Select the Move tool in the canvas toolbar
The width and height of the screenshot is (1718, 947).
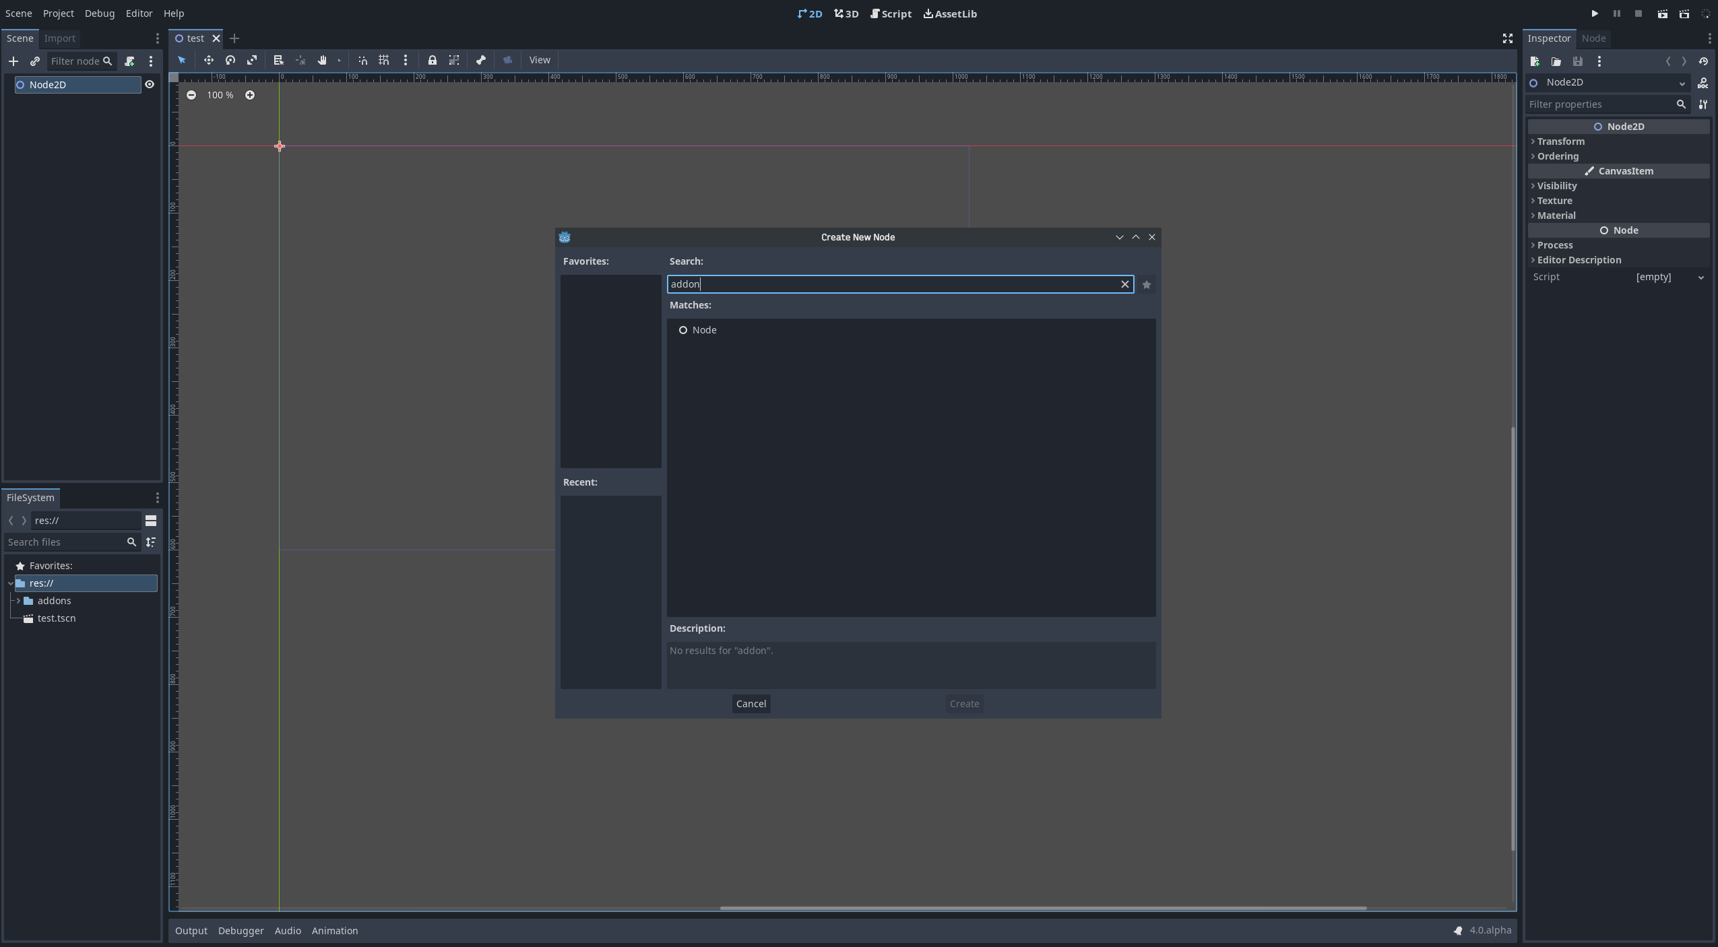click(209, 60)
